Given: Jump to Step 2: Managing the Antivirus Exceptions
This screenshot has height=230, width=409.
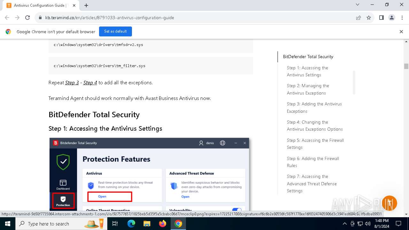Looking at the screenshot, I should 308,89.
